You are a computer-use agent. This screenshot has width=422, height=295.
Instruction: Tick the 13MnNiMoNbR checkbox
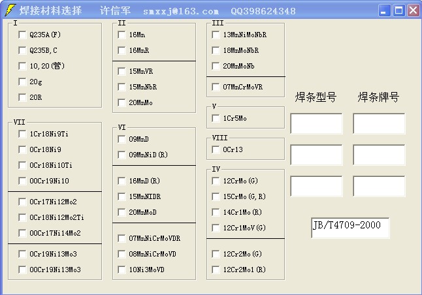216,35
